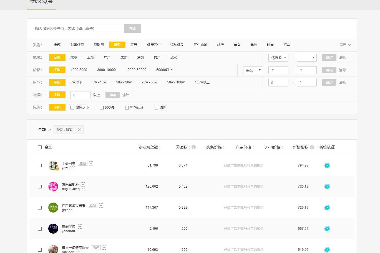Sort by 头条价格 column
The height and width of the screenshot is (253, 380).
pos(215,147)
